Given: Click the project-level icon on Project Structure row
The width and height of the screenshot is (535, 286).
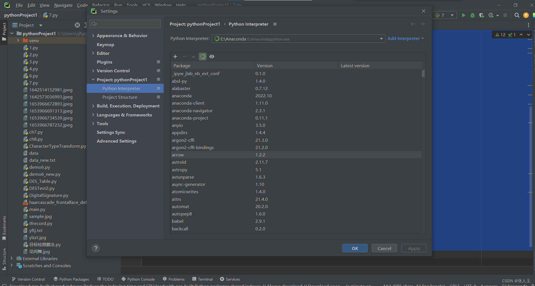Looking at the screenshot, I should (158, 97).
